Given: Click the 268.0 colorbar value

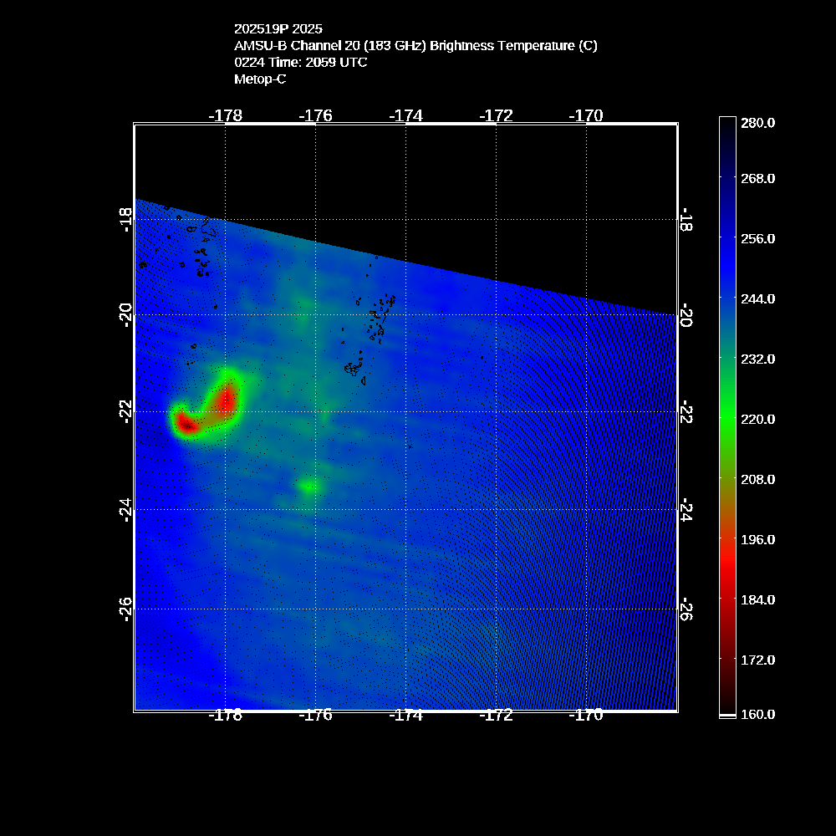Looking at the screenshot, I should (x=757, y=178).
